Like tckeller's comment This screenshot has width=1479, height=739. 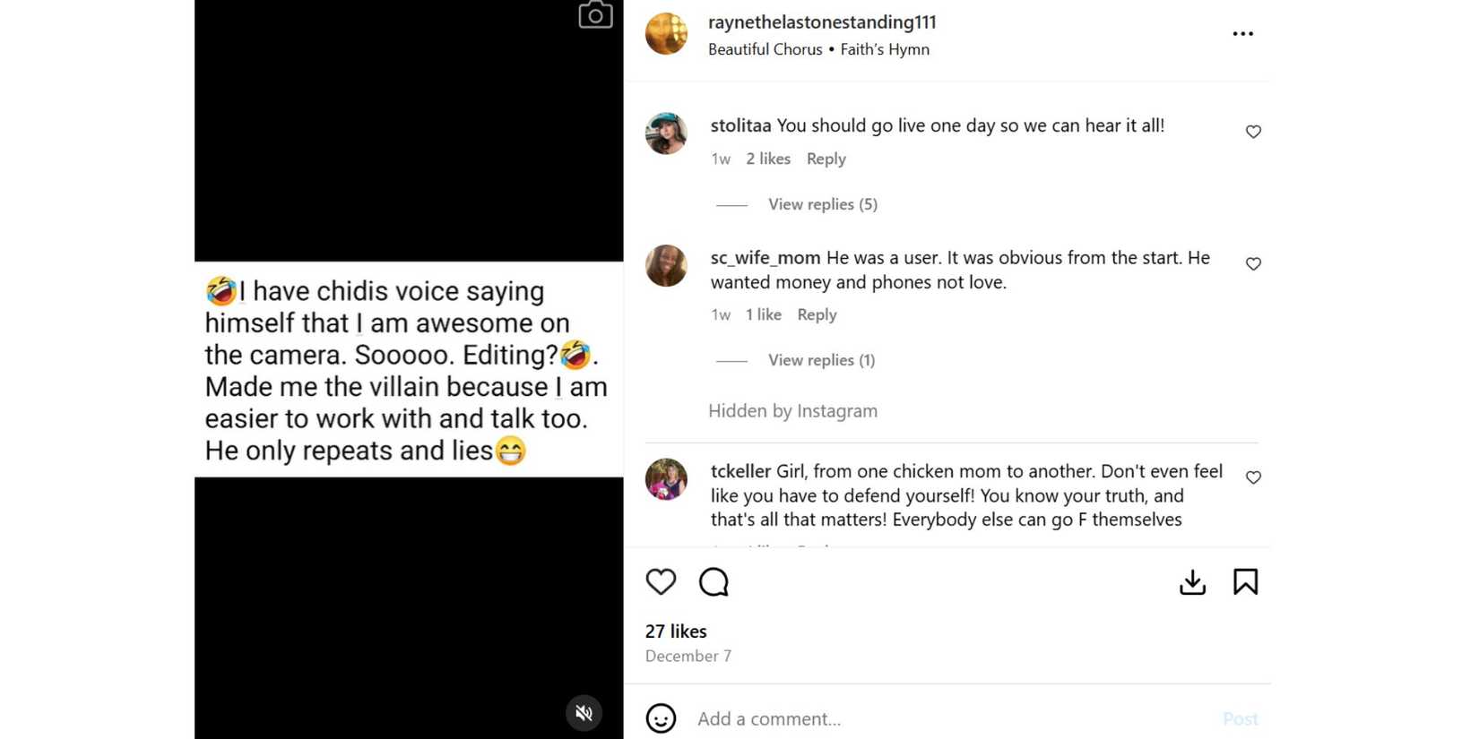[1253, 477]
